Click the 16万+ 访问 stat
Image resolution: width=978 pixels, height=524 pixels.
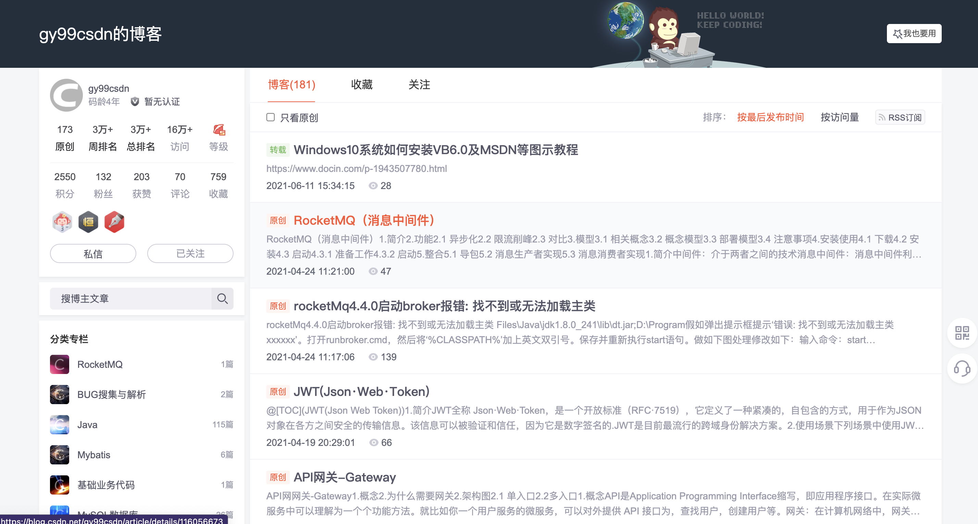point(179,138)
